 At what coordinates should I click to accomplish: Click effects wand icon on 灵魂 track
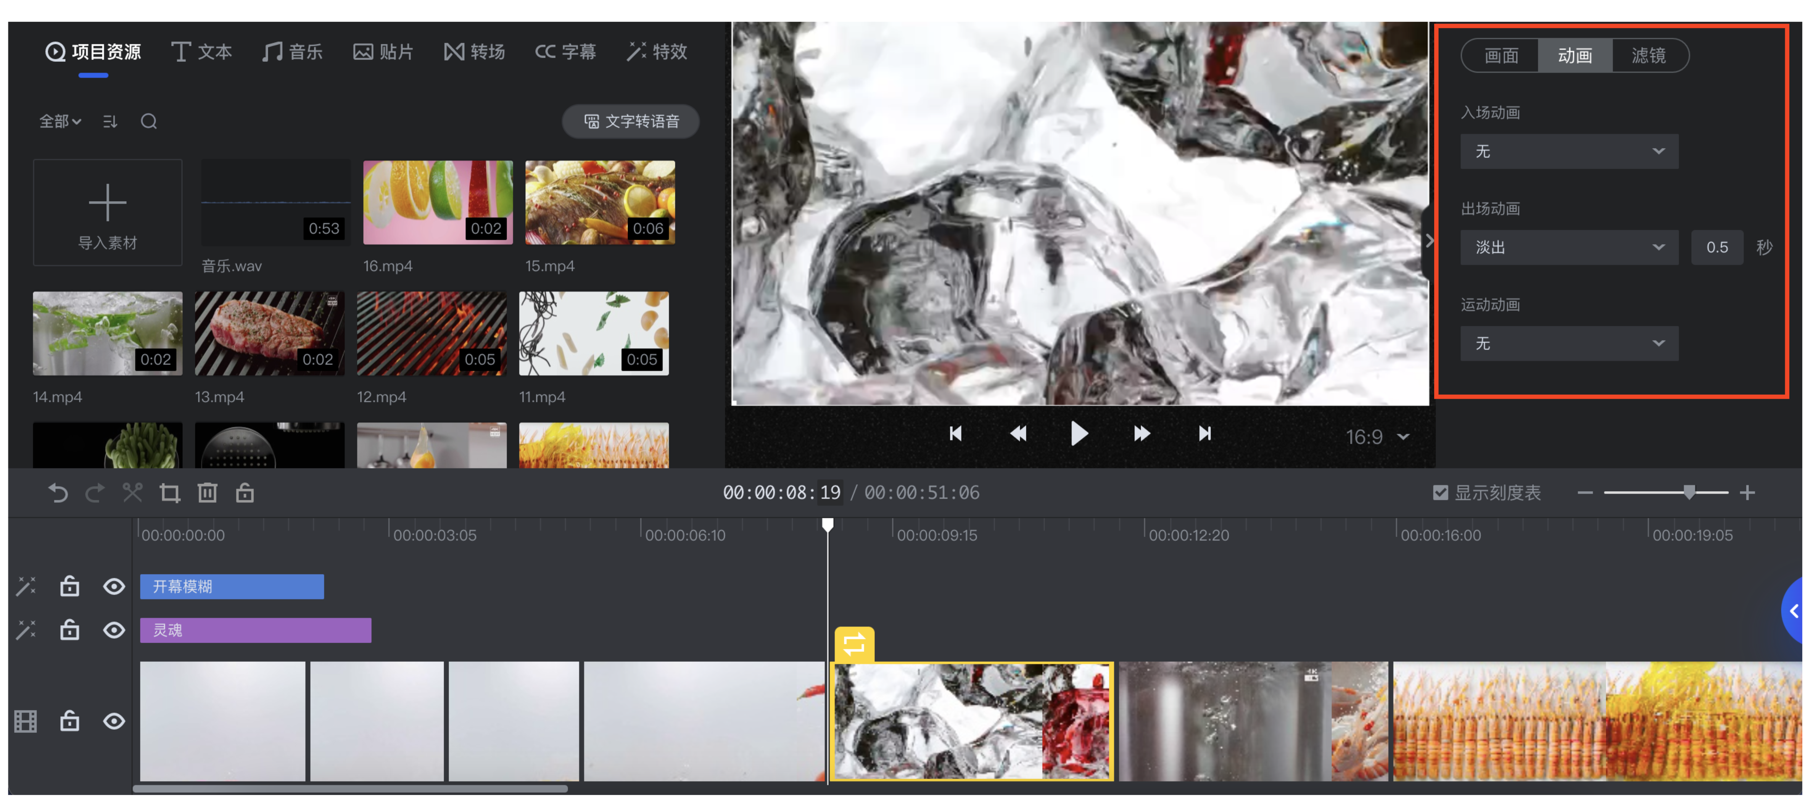point(26,630)
